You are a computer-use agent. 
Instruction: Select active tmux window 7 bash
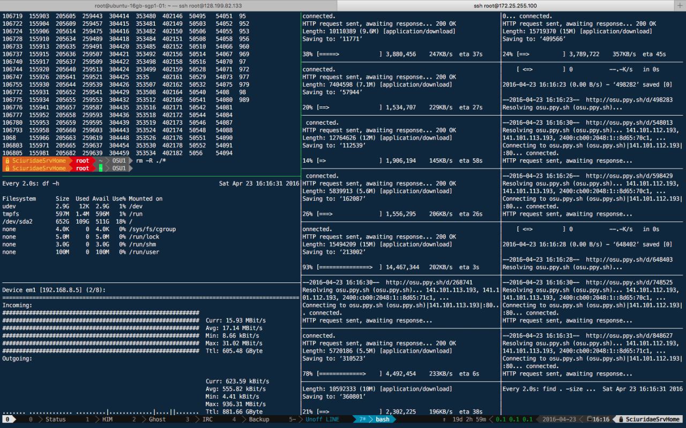[x=375, y=419]
